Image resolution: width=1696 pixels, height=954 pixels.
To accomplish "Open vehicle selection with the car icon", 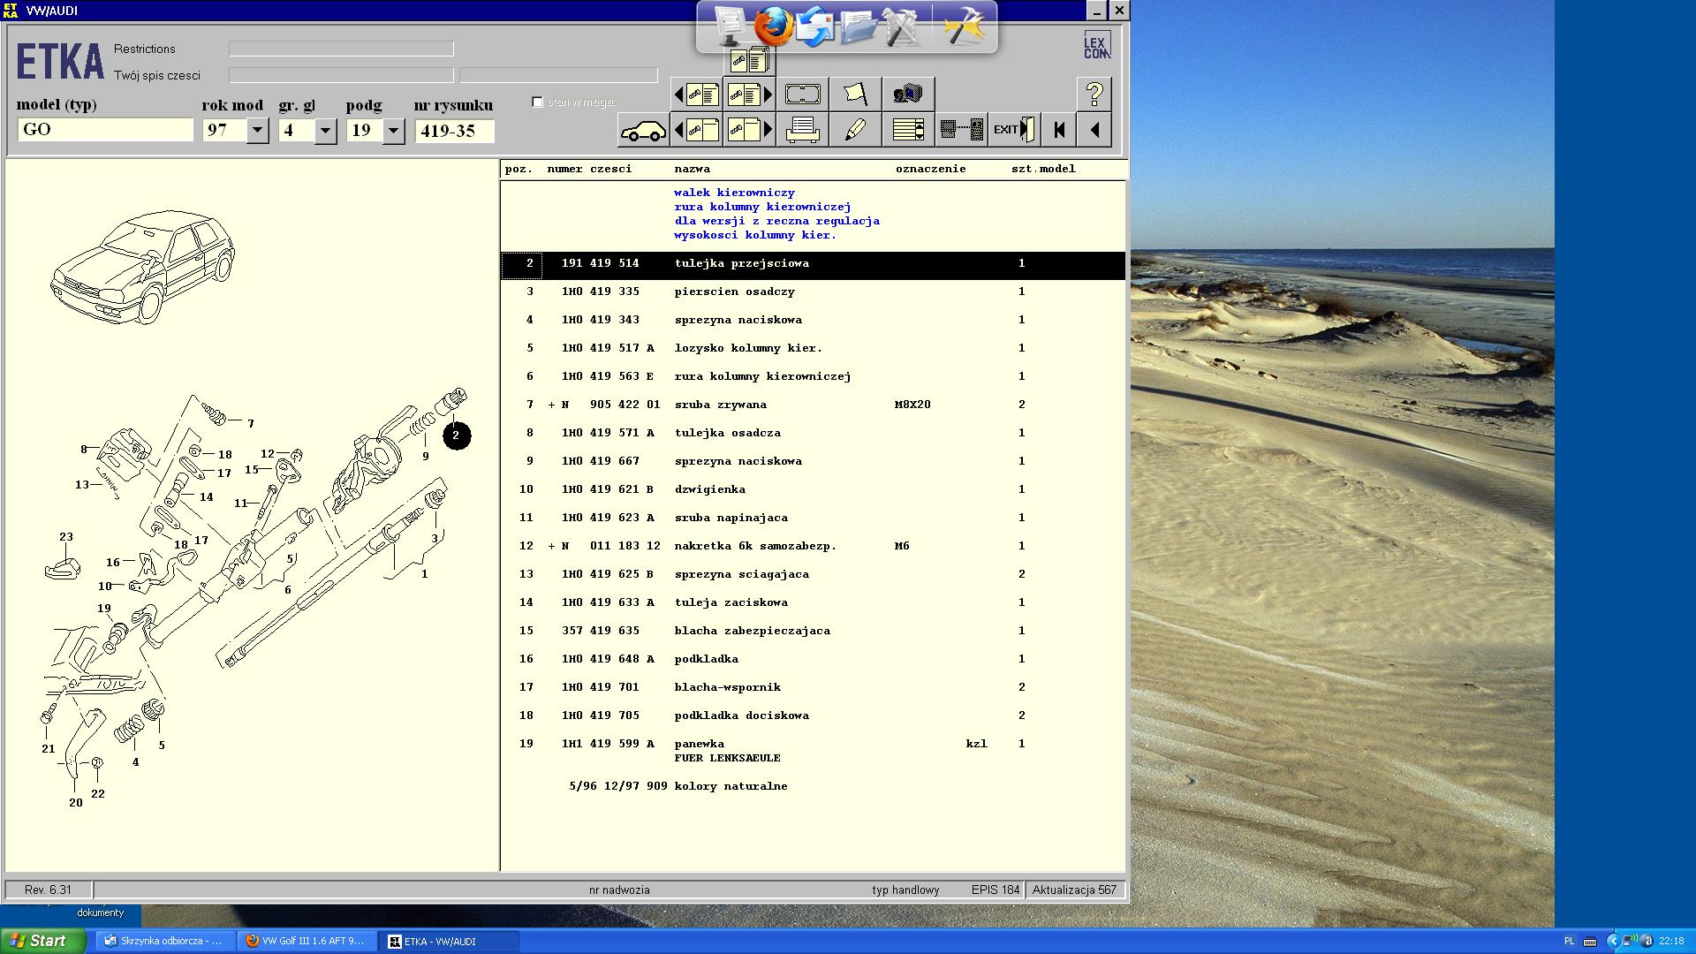I will pos(642,130).
